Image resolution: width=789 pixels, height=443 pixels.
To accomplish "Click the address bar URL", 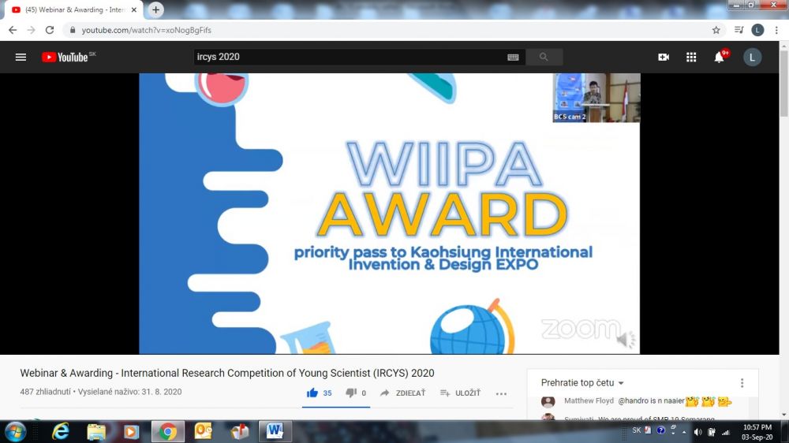I will [x=147, y=30].
